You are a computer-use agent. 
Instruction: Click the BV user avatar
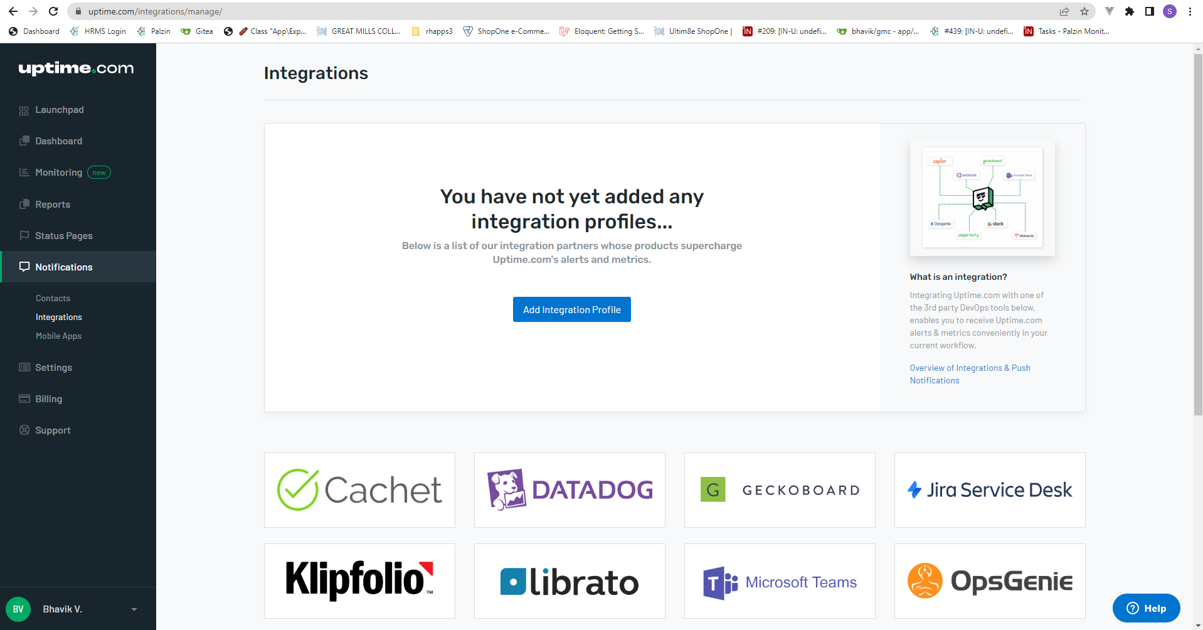point(18,609)
